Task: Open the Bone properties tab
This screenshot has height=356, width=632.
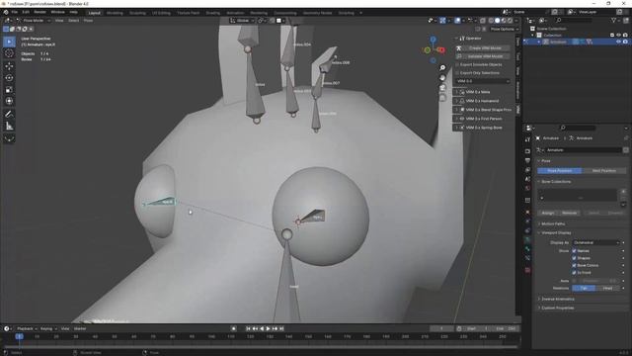Action: pos(527,248)
